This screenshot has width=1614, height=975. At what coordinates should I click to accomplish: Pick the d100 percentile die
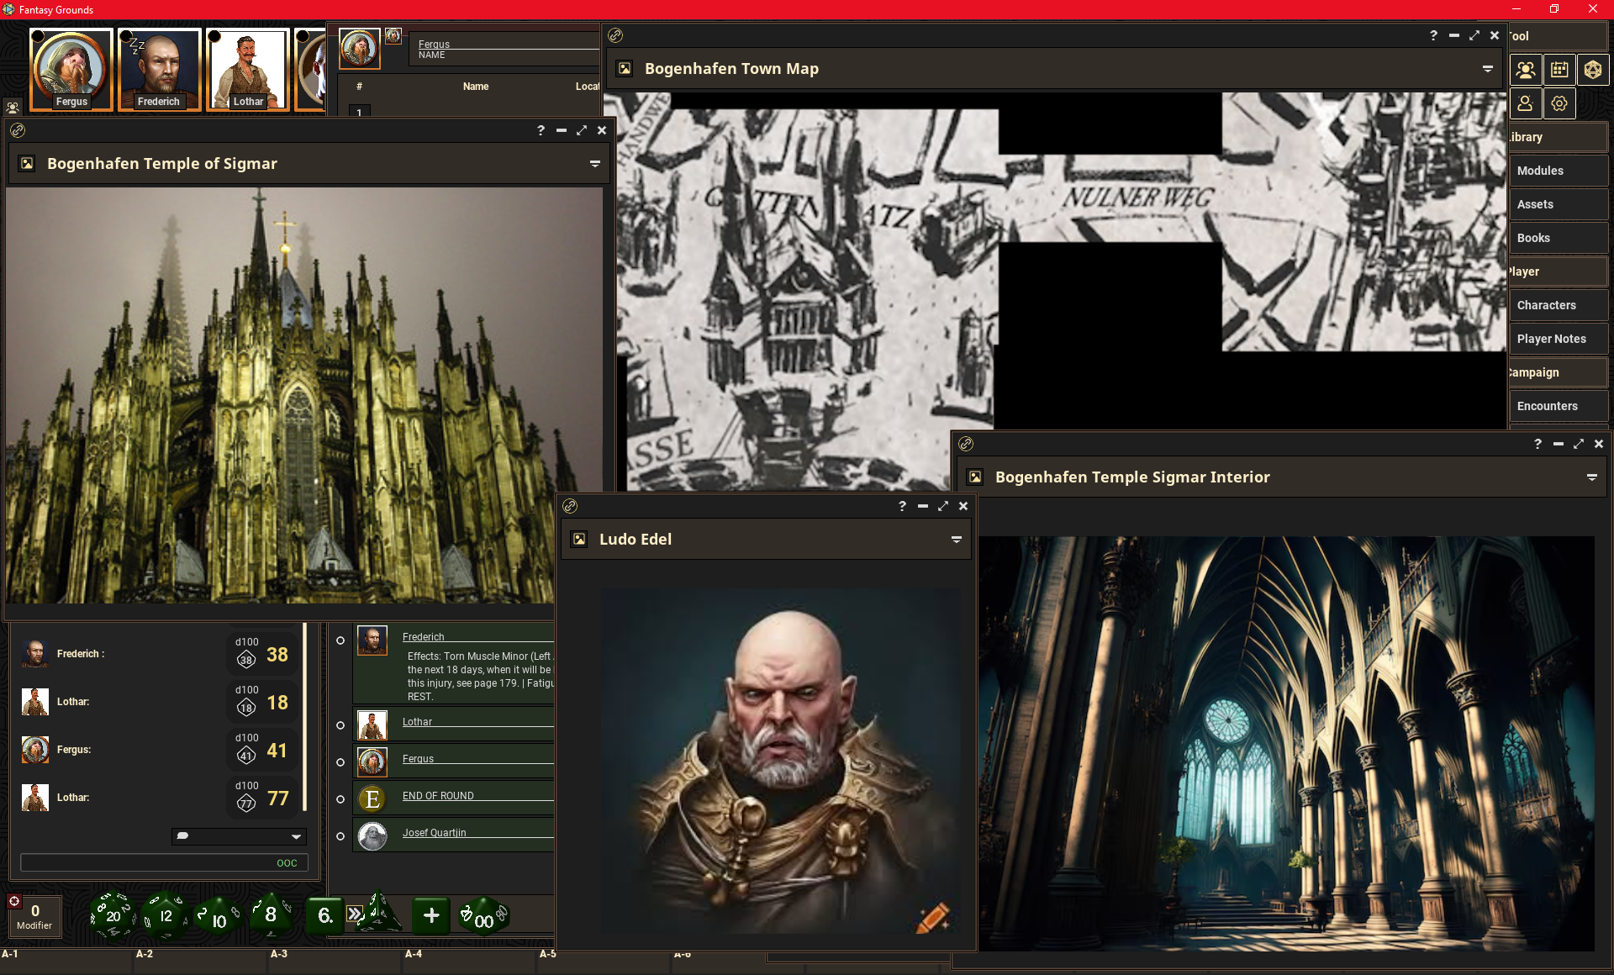pos(483,915)
